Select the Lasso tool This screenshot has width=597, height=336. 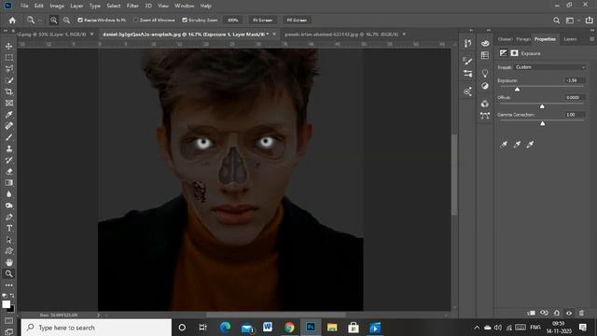(x=8, y=69)
